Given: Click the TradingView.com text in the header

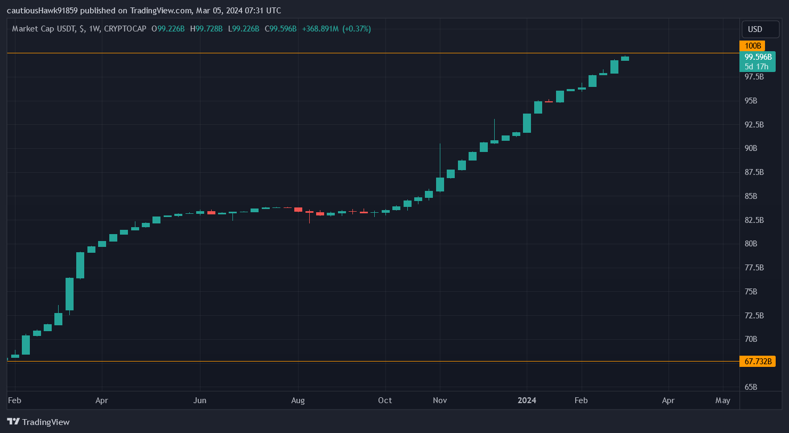Looking at the screenshot, I should (159, 10).
